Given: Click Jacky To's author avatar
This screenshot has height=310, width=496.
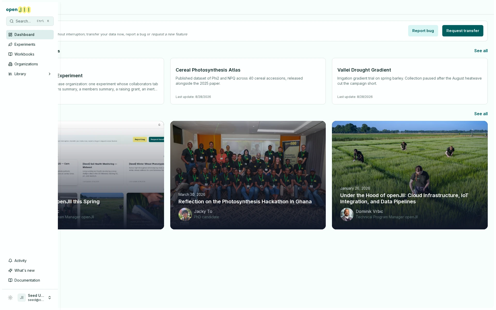Looking at the screenshot, I should (185, 214).
